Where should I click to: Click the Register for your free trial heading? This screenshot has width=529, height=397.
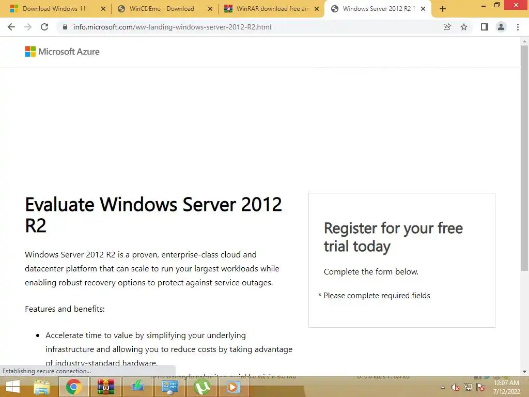point(393,237)
